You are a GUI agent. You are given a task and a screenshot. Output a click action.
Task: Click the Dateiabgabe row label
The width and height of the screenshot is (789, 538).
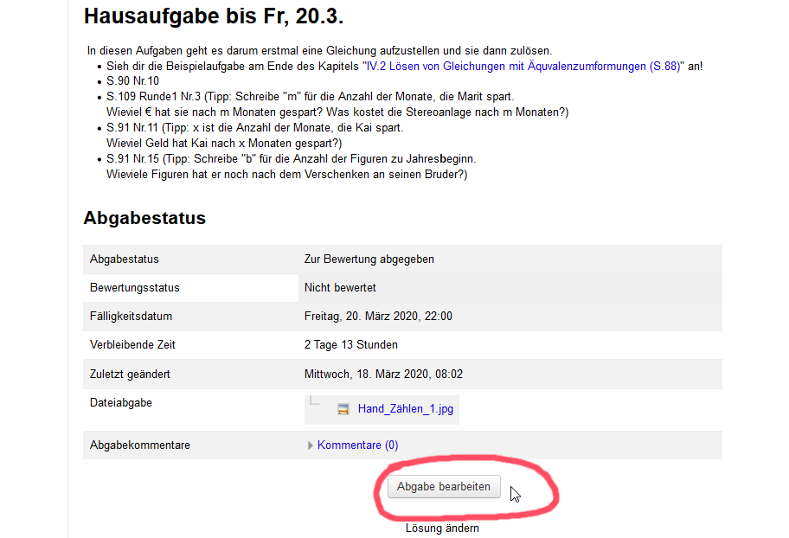click(121, 403)
